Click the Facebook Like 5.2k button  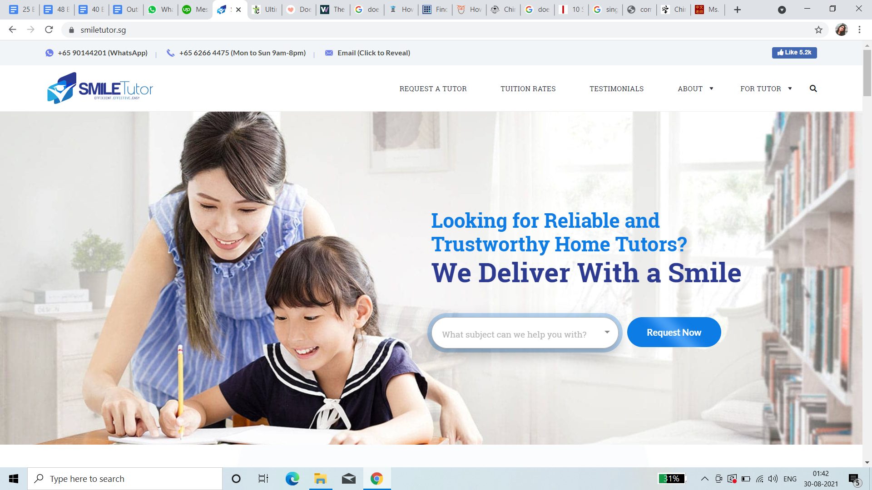pos(794,53)
